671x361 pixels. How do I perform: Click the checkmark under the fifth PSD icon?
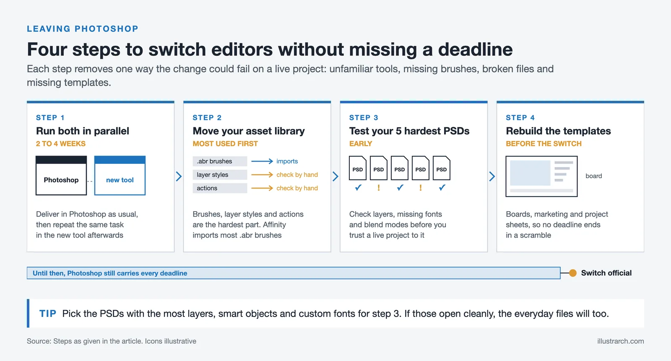pyautogui.click(x=442, y=188)
